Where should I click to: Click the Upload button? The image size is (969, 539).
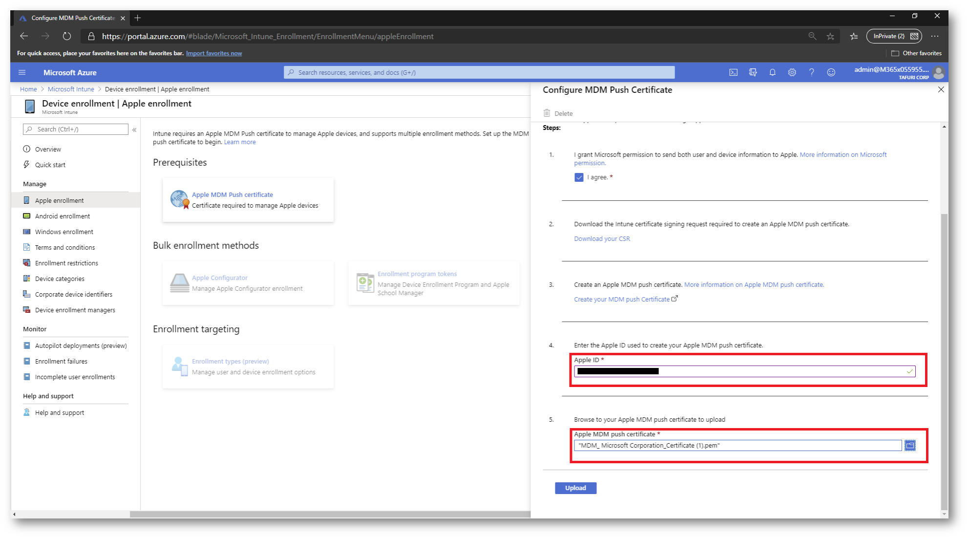(x=575, y=488)
